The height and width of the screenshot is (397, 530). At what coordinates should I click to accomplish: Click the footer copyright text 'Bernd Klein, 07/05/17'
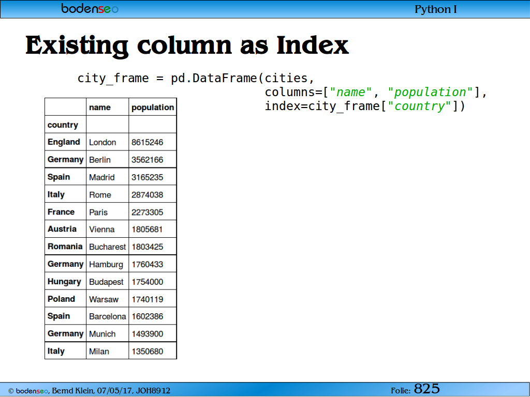click(92, 391)
